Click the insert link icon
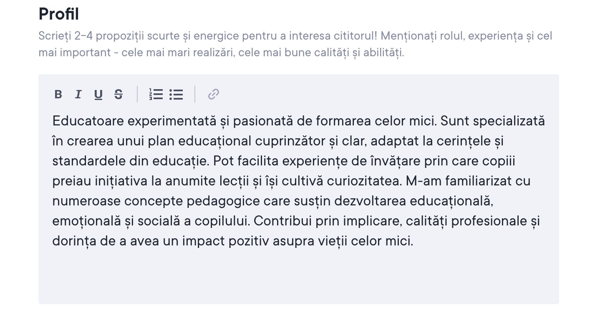 click(x=213, y=95)
